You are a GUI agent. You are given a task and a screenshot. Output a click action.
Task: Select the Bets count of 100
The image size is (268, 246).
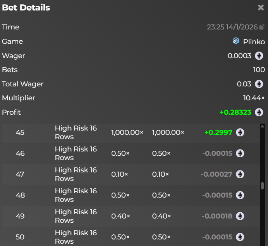(x=259, y=70)
